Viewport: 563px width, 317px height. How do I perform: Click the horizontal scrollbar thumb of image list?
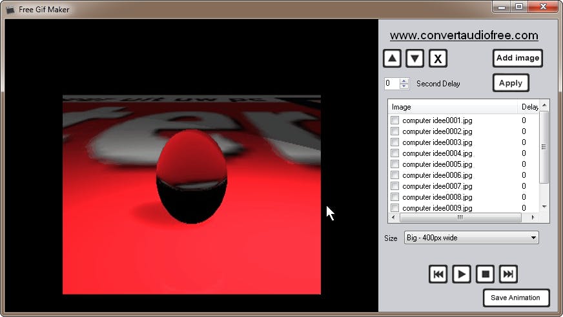tap(460, 217)
